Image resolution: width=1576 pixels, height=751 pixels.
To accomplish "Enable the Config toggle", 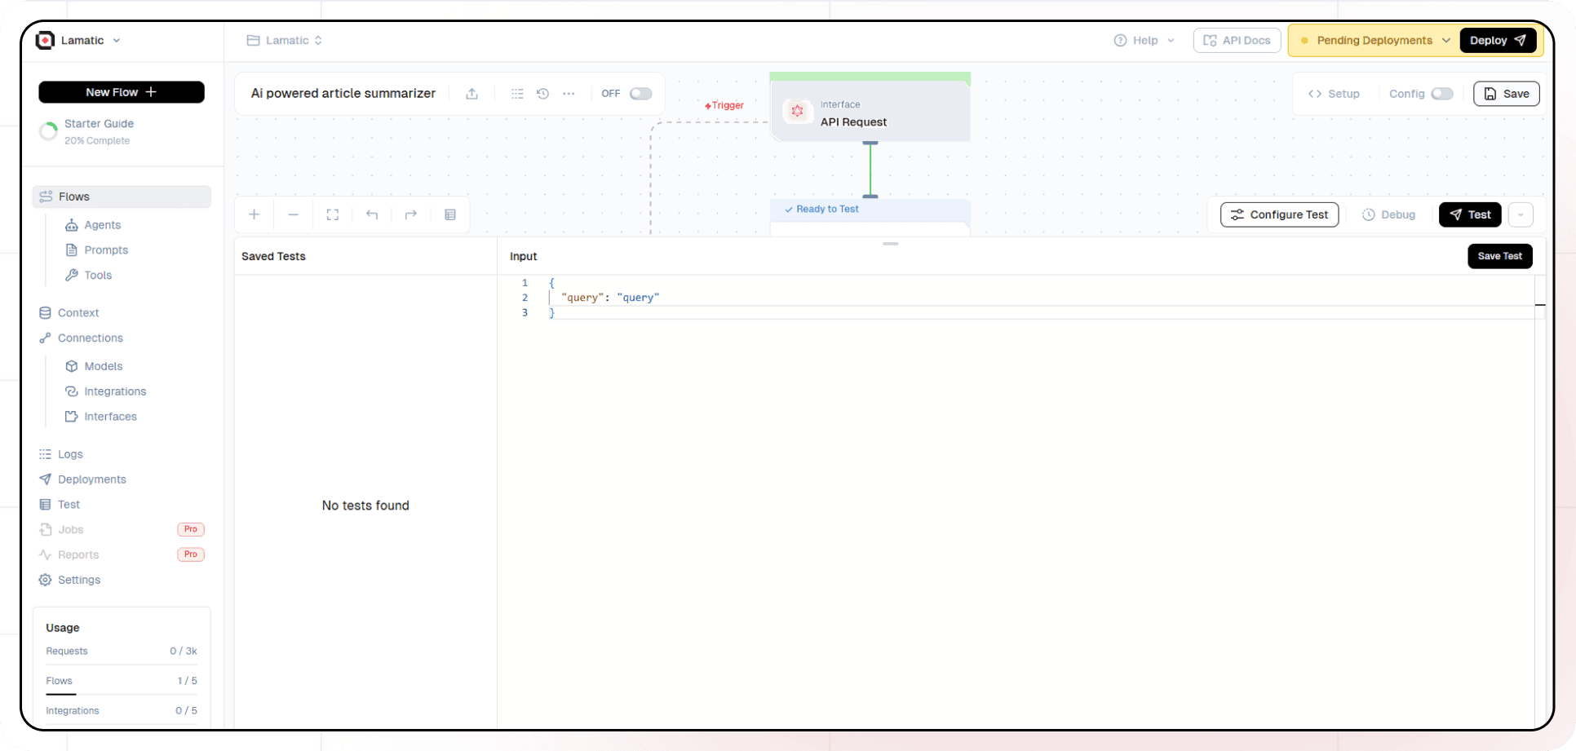I will coord(1443,94).
